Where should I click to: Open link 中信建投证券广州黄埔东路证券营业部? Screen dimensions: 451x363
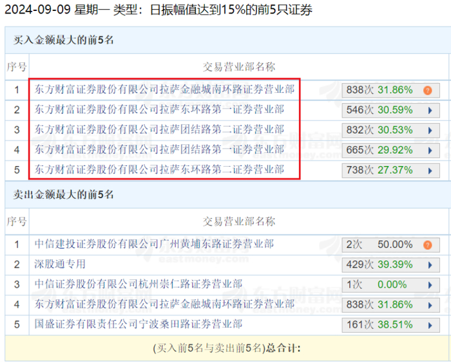point(154,244)
